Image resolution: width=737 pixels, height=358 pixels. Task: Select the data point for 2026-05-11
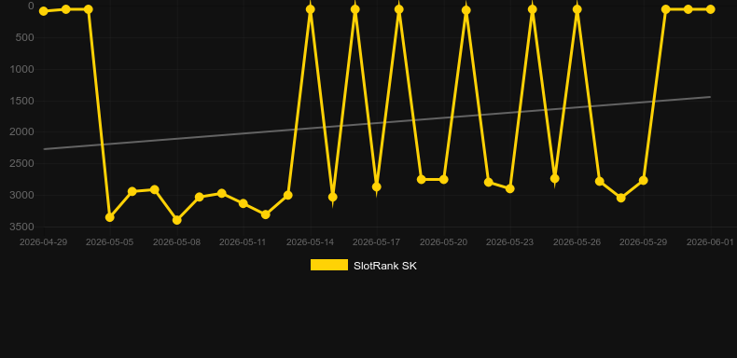click(x=243, y=203)
